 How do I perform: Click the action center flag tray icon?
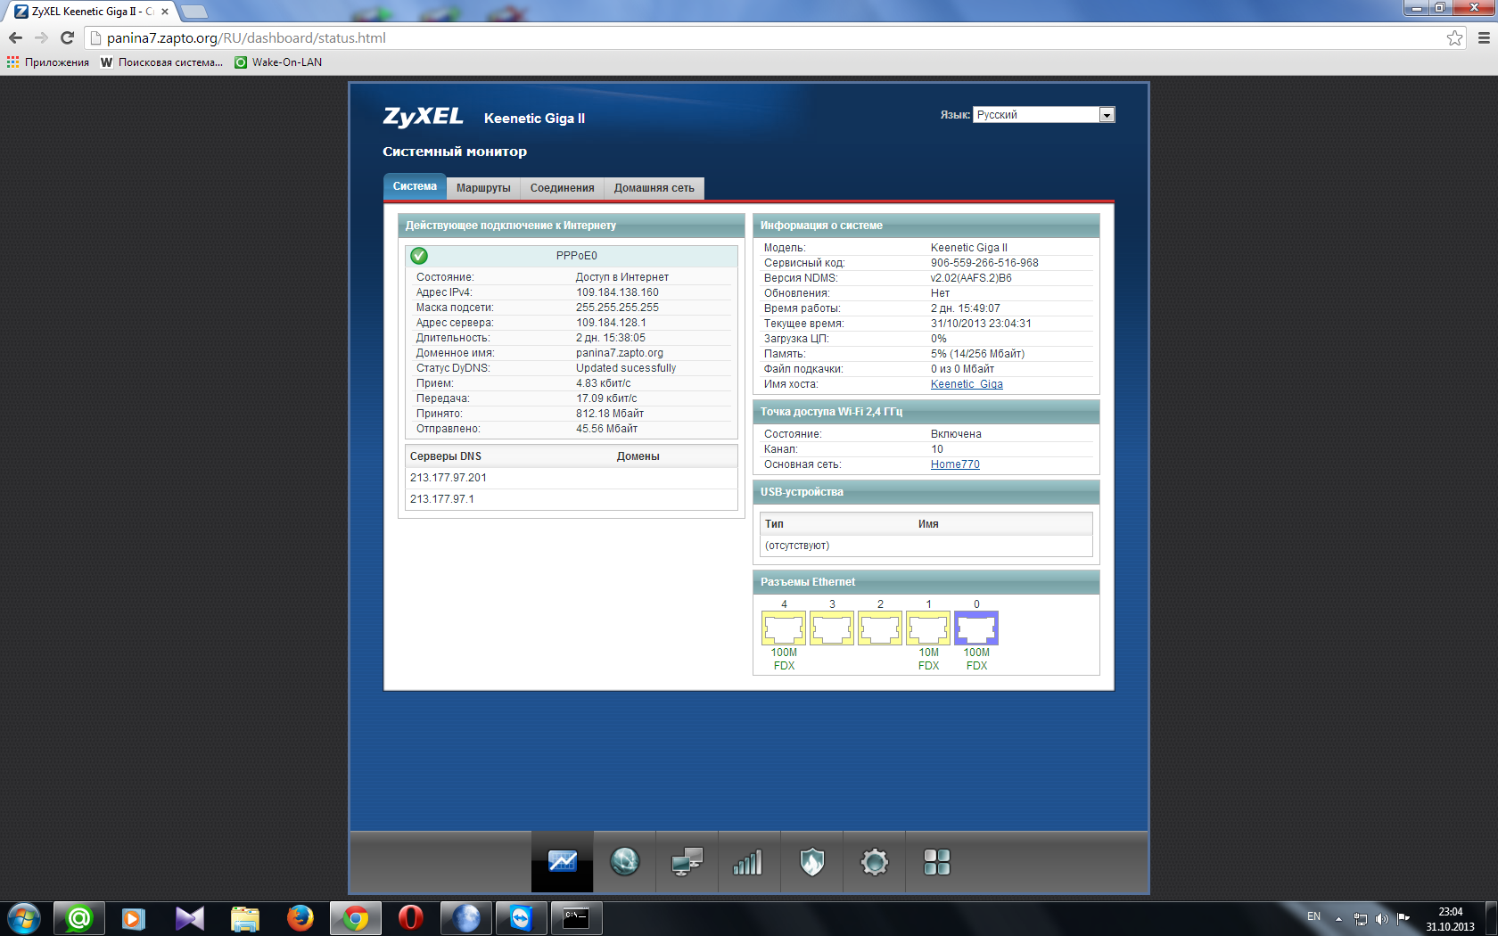click(1403, 918)
